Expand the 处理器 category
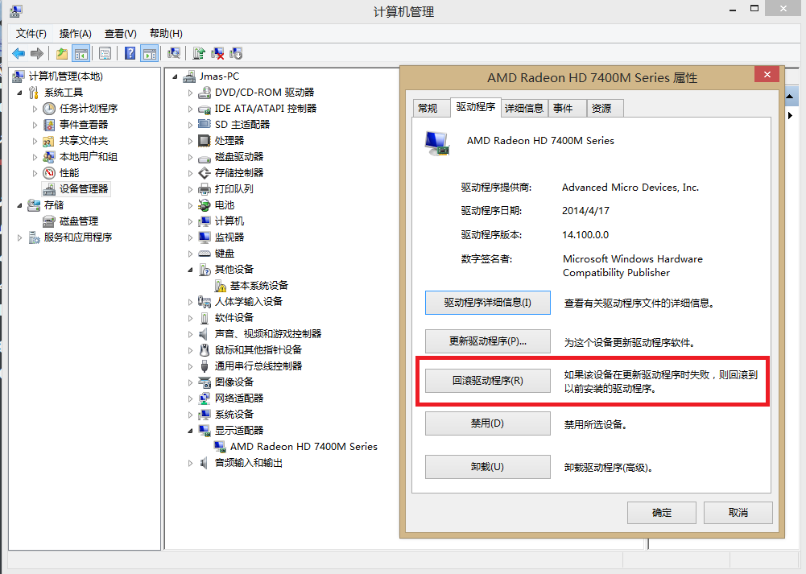 coord(190,141)
